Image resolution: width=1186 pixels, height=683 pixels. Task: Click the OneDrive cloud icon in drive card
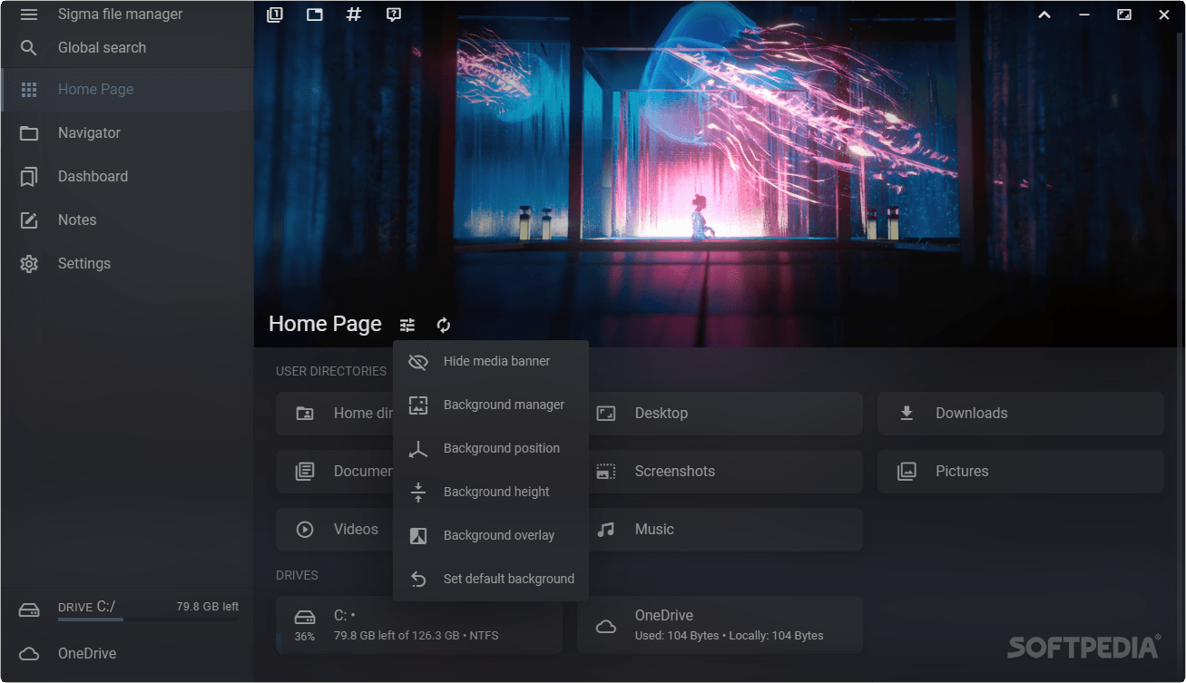point(606,626)
